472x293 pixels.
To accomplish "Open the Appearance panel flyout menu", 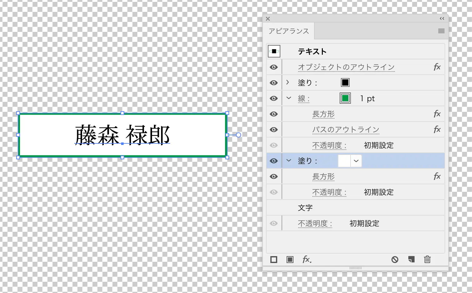I will pos(441,31).
